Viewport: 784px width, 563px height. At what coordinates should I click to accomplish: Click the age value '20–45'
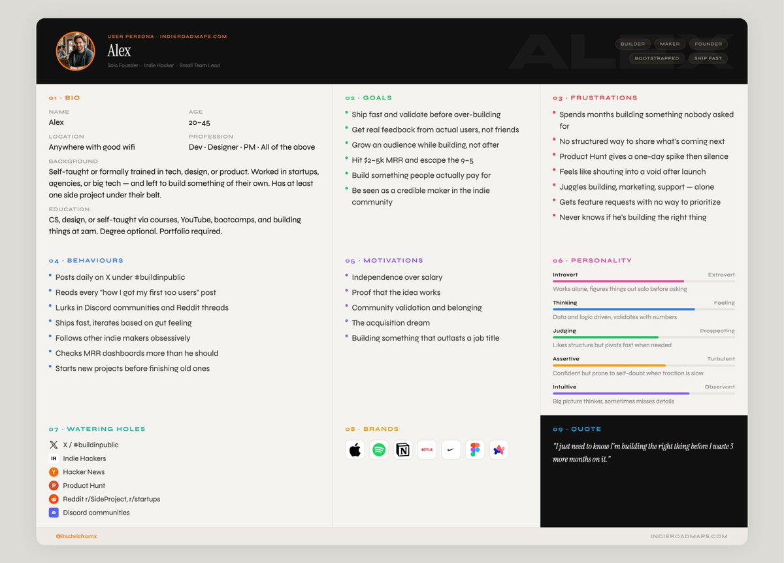tap(199, 122)
